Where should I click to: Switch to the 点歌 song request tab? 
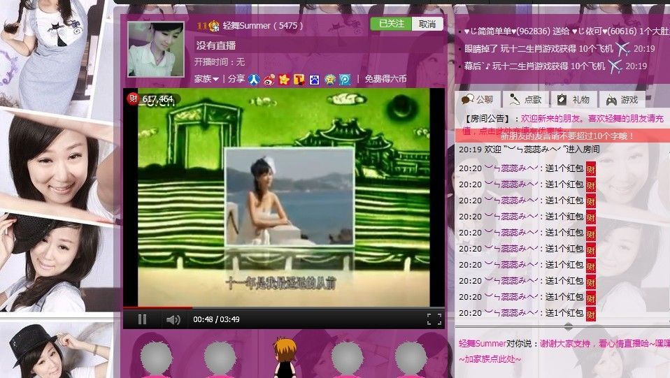[525, 99]
